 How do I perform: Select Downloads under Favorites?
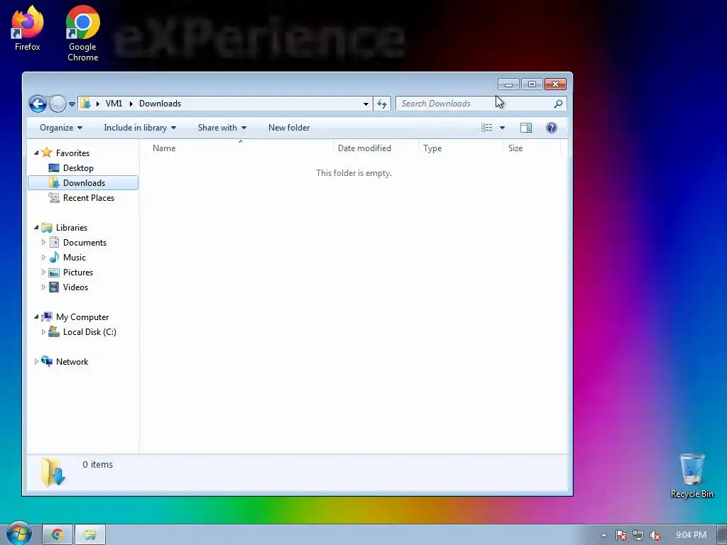click(x=84, y=182)
